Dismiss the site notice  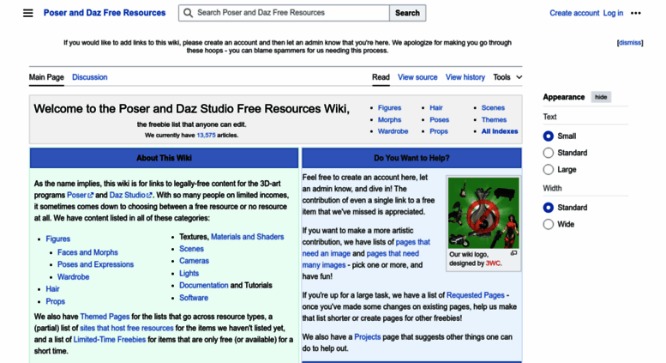[x=630, y=43]
